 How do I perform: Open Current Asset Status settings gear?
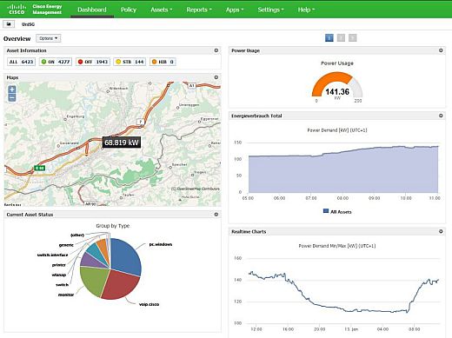click(216, 215)
